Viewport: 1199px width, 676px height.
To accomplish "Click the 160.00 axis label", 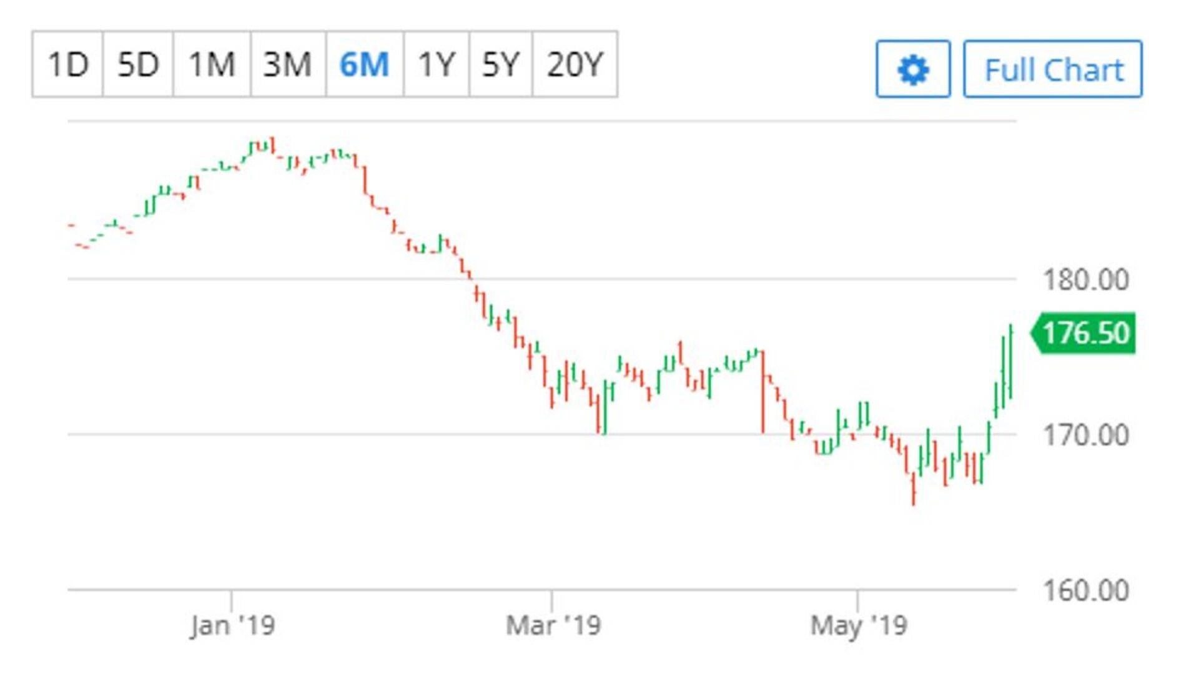I will (x=1085, y=590).
